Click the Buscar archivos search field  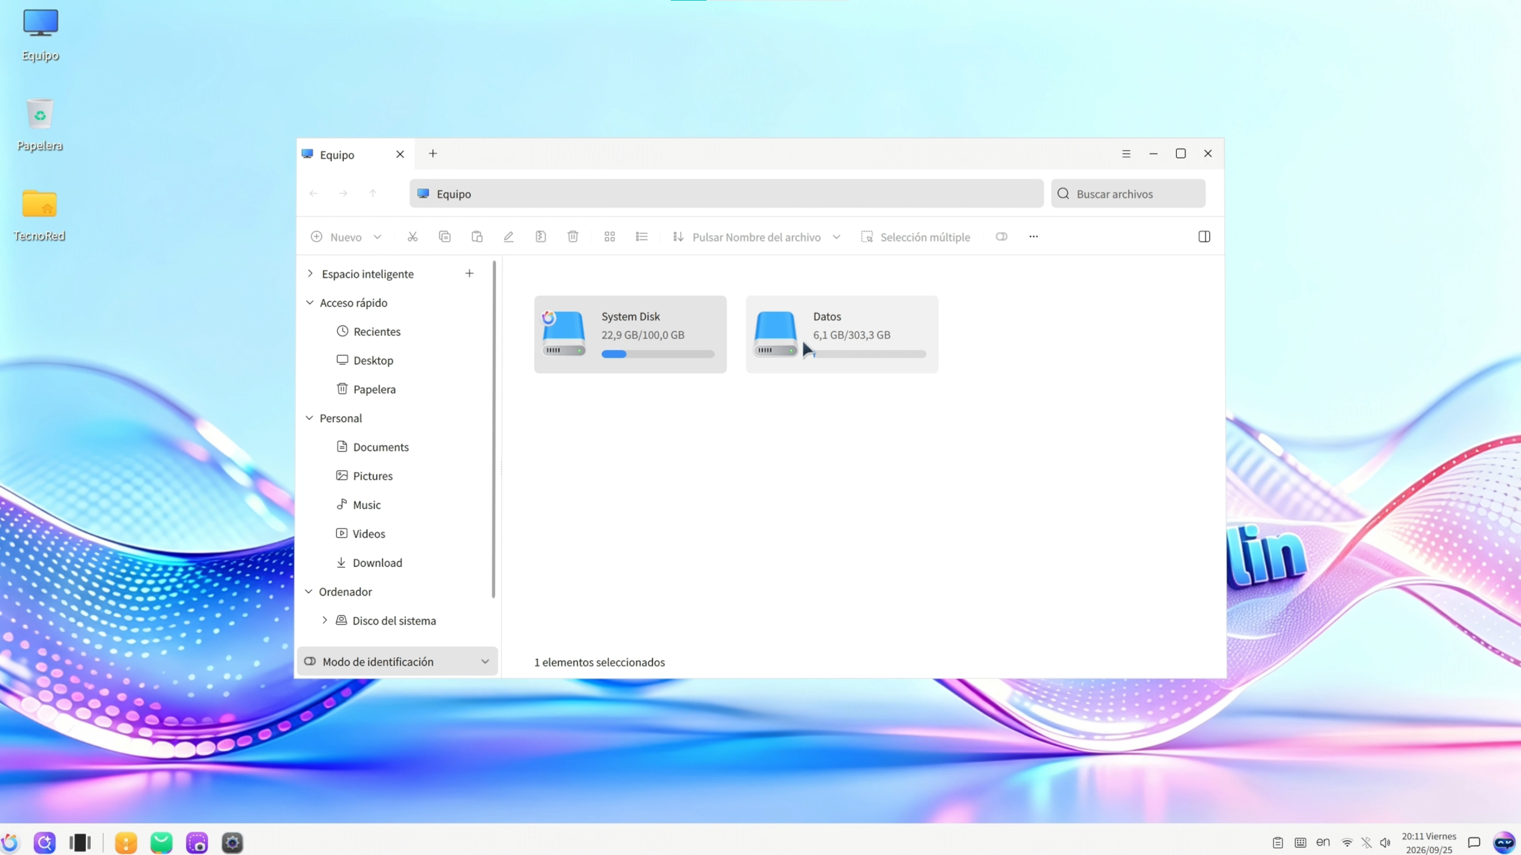click(x=1128, y=194)
